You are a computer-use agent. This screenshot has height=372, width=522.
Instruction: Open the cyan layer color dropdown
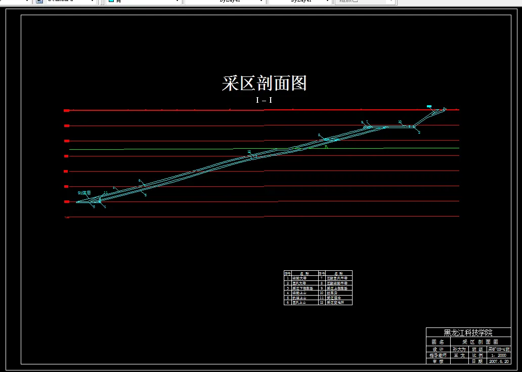pyautogui.click(x=144, y=1)
